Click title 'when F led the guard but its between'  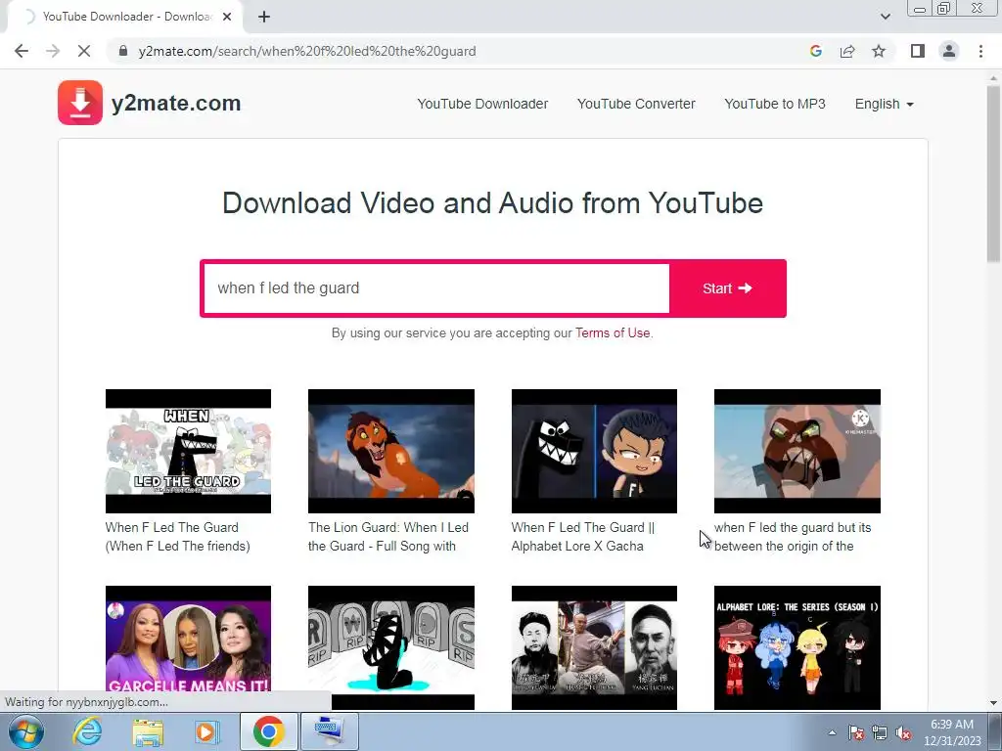793,537
